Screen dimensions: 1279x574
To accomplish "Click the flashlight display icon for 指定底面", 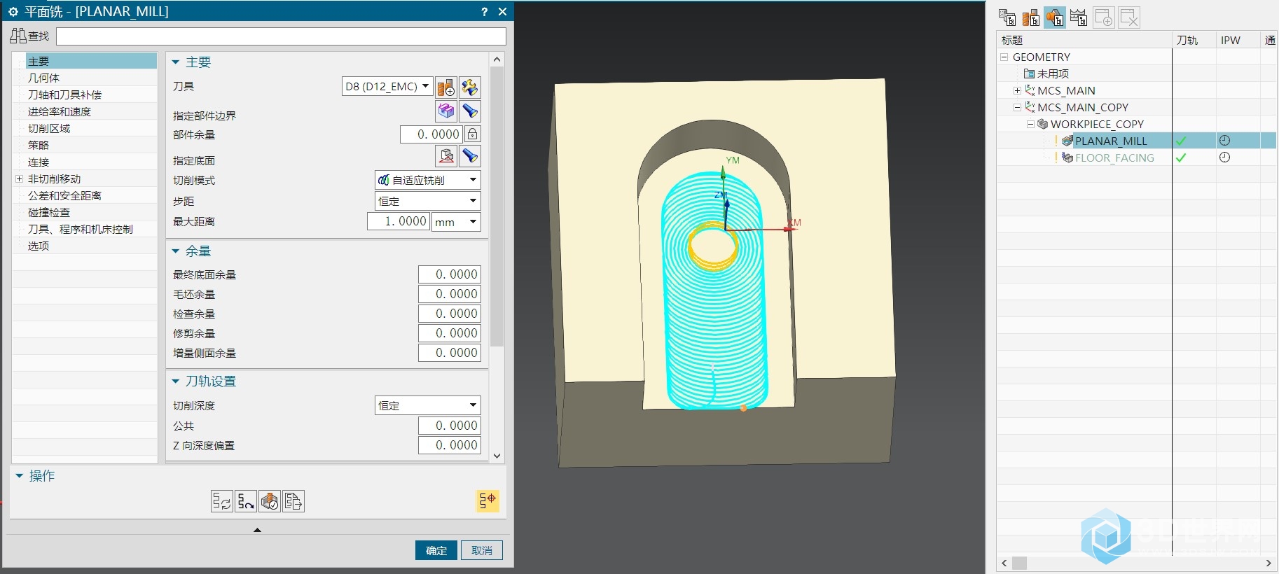I will [470, 156].
